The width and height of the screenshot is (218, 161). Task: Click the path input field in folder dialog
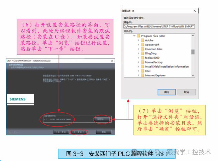[x=159, y=26]
